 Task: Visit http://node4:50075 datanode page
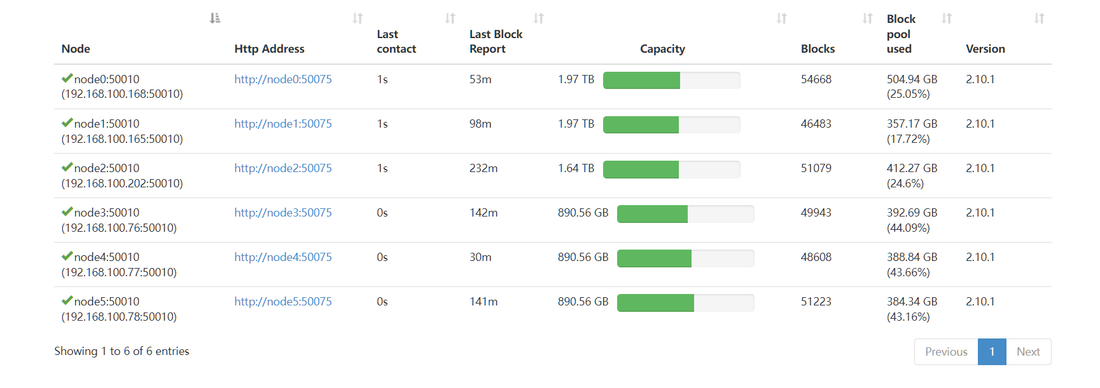coord(283,257)
